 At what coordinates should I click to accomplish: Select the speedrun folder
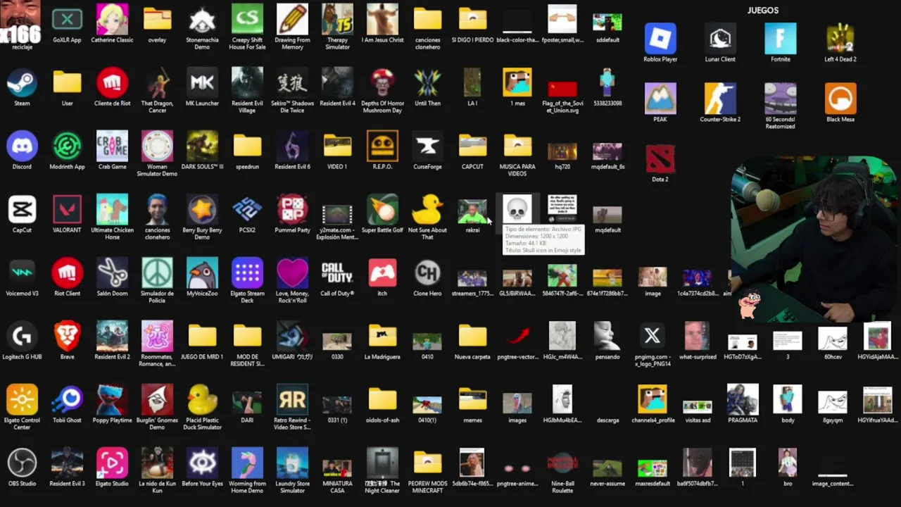[247, 146]
